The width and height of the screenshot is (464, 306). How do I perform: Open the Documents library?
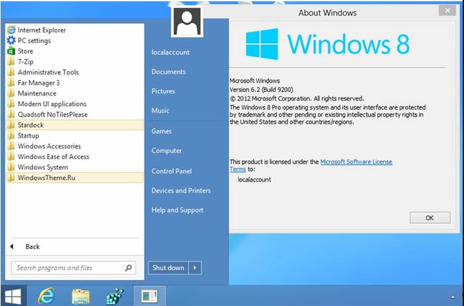tap(168, 72)
